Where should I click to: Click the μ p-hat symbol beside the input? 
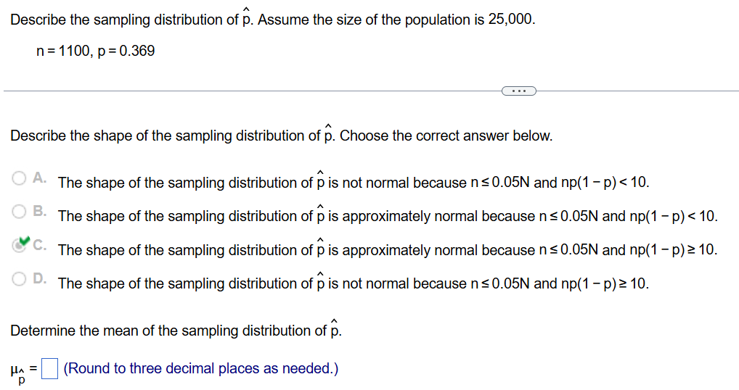click(21, 372)
